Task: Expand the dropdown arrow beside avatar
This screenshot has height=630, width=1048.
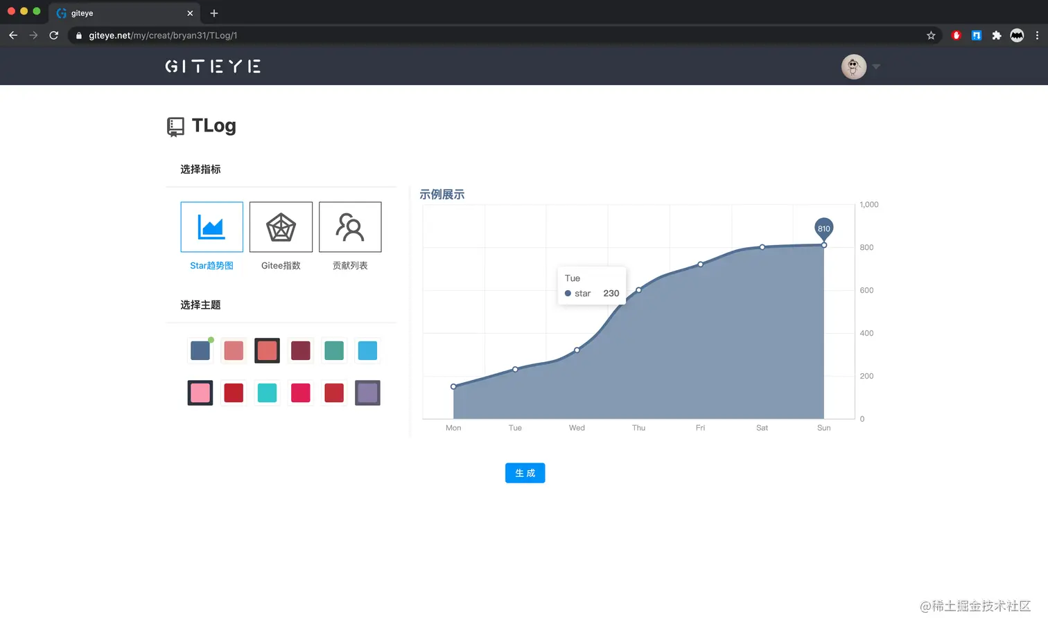Action: pos(876,67)
